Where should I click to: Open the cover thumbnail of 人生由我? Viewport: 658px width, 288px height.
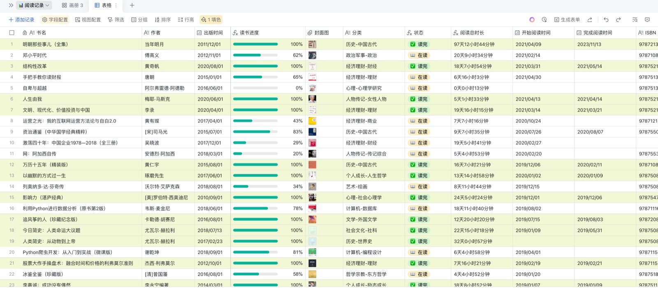point(312,99)
